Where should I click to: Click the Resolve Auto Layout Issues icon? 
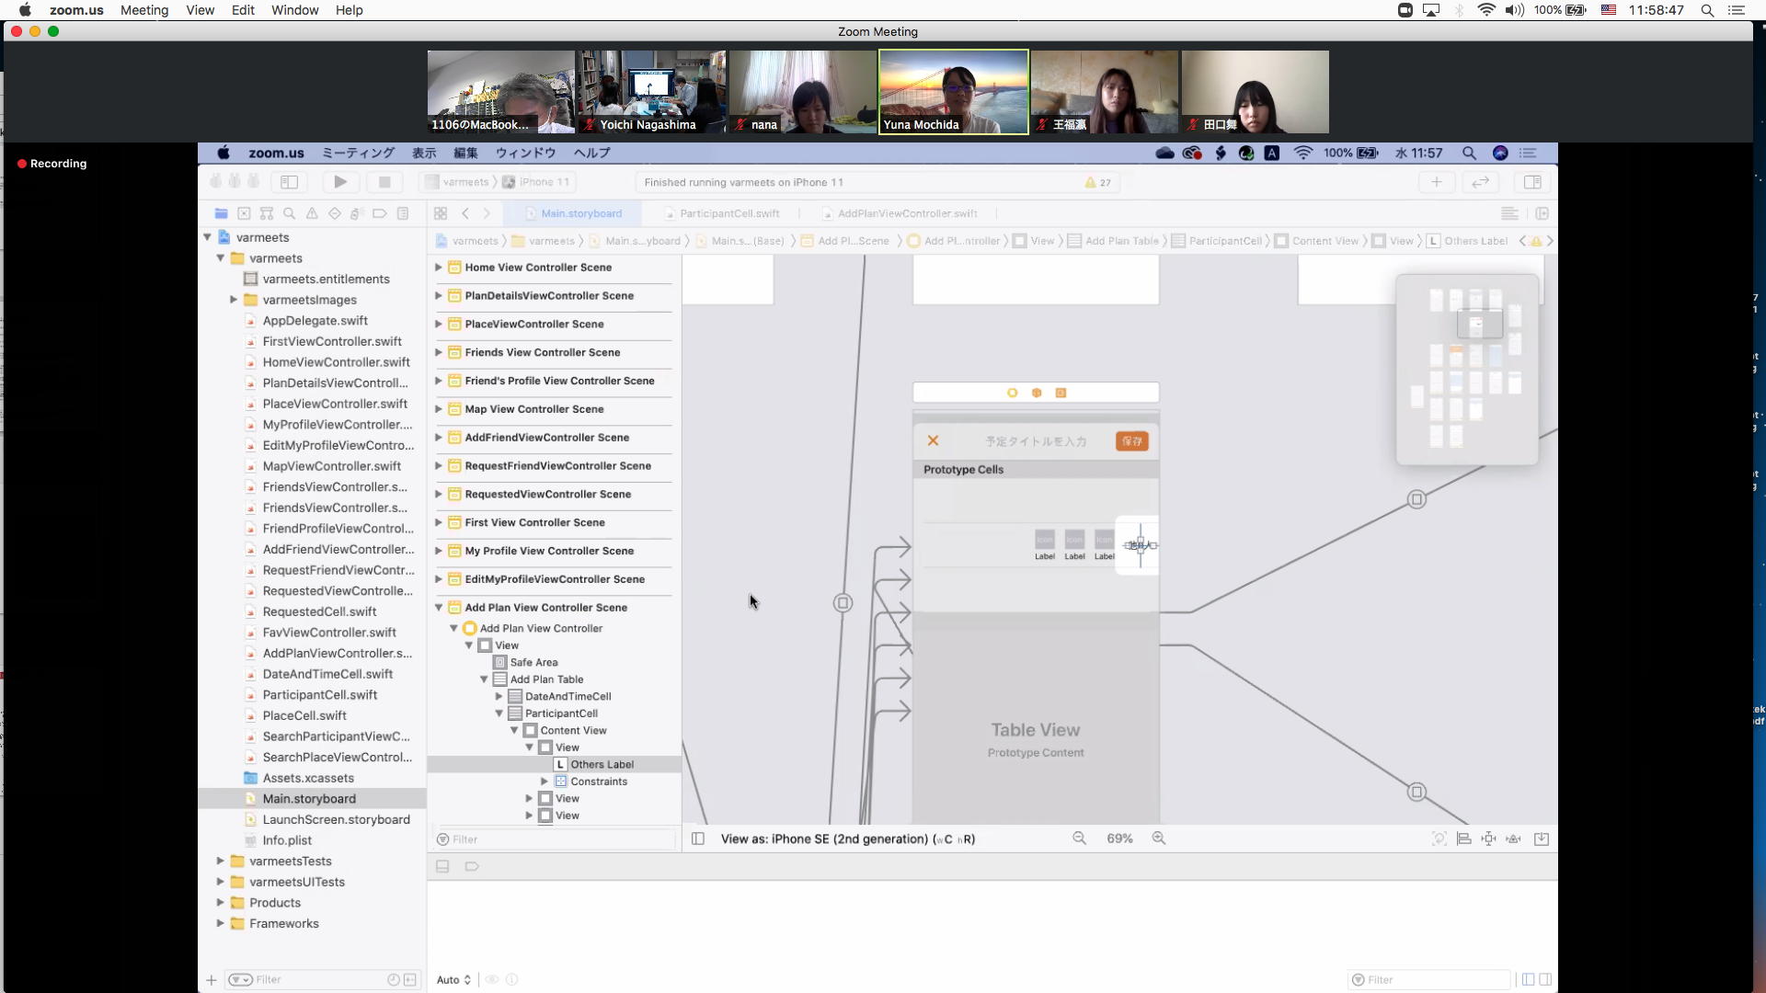click(x=1513, y=839)
